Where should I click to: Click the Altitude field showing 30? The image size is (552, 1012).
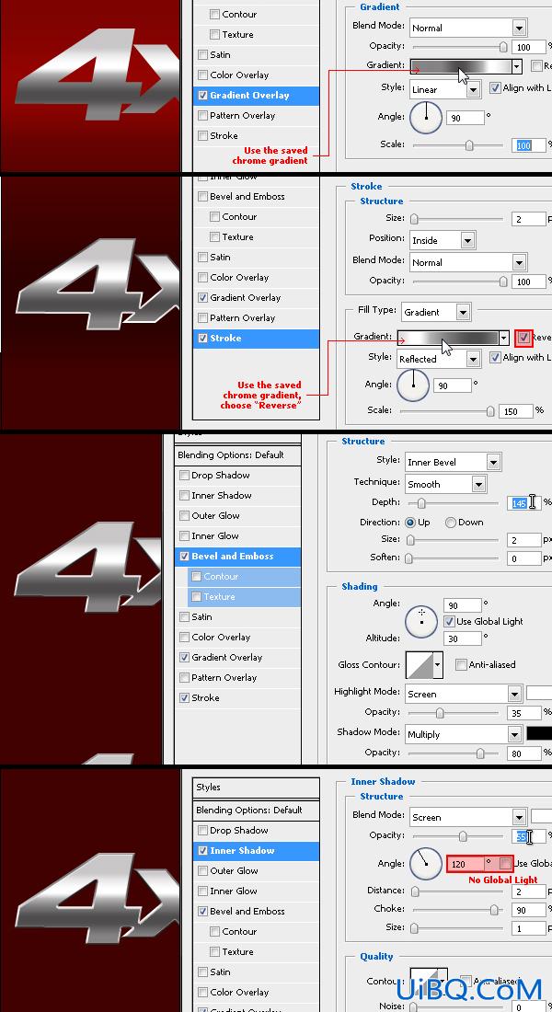pos(462,638)
